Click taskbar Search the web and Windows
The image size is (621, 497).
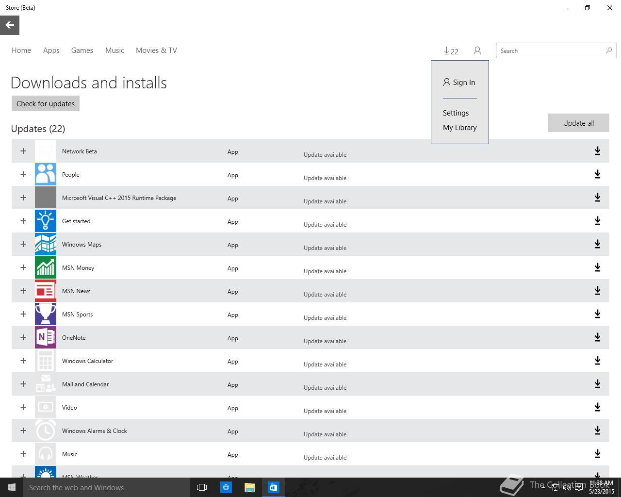click(x=107, y=487)
